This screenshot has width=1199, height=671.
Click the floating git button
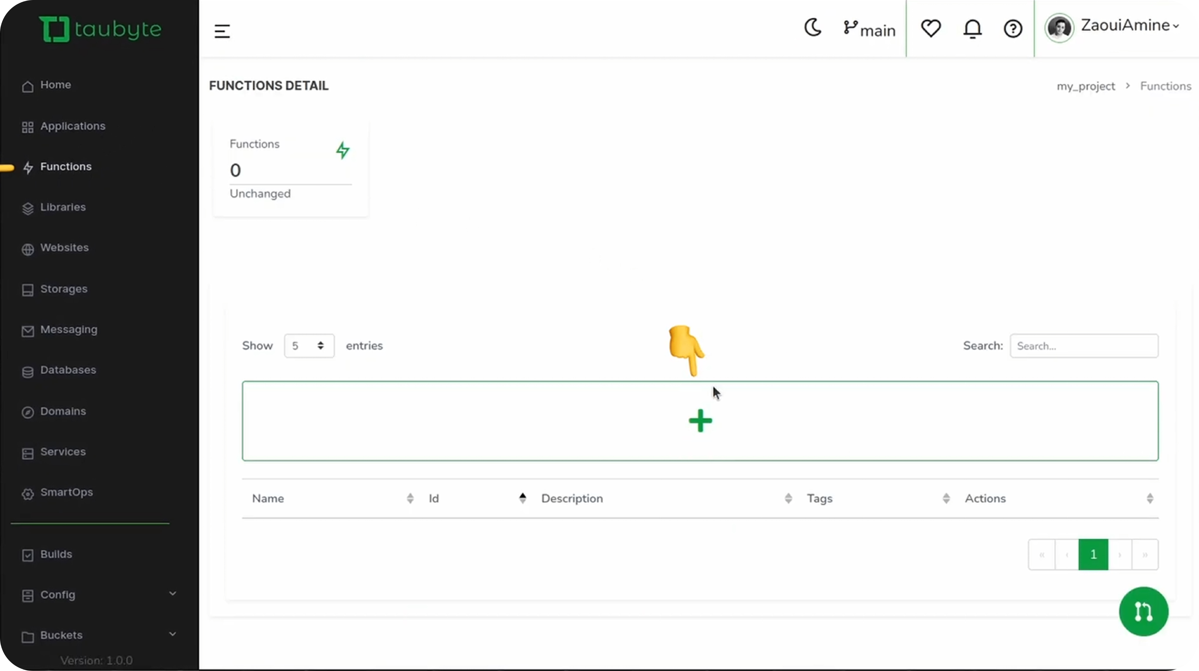[1144, 611]
